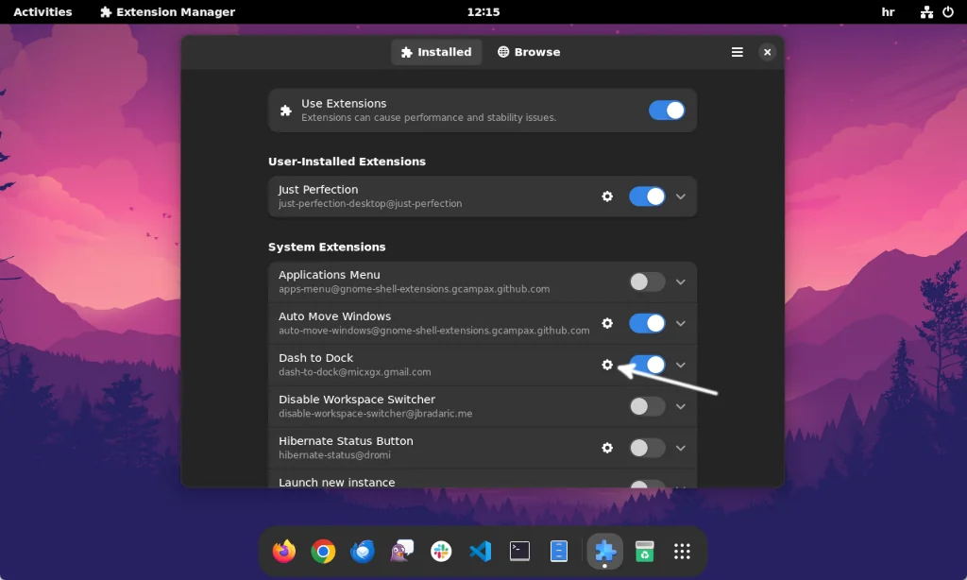Image resolution: width=967 pixels, height=580 pixels.
Task: Click Activities in the top bar
Action: tap(42, 11)
